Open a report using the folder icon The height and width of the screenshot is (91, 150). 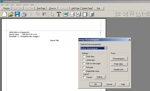(x=11, y=14)
